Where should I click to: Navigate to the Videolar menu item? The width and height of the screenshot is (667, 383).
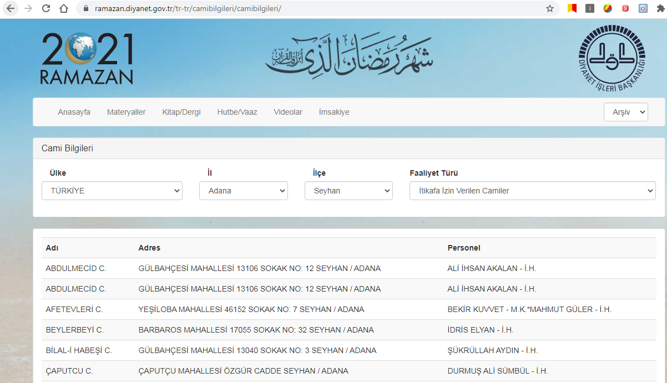point(288,112)
